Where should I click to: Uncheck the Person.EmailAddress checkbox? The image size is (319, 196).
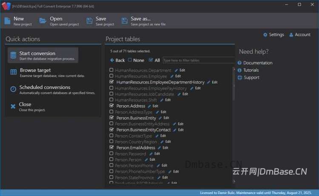(111, 147)
